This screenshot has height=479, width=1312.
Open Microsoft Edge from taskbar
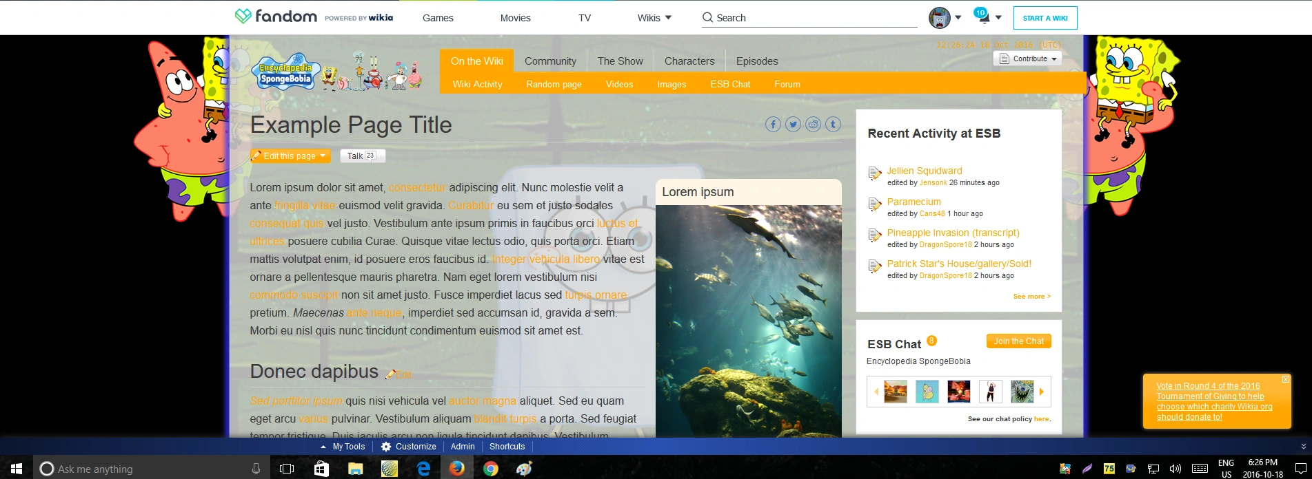pyautogui.click(x=423, y=469)
